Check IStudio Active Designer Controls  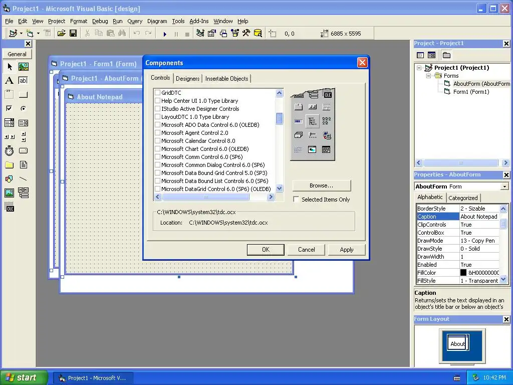pos(157,109)
